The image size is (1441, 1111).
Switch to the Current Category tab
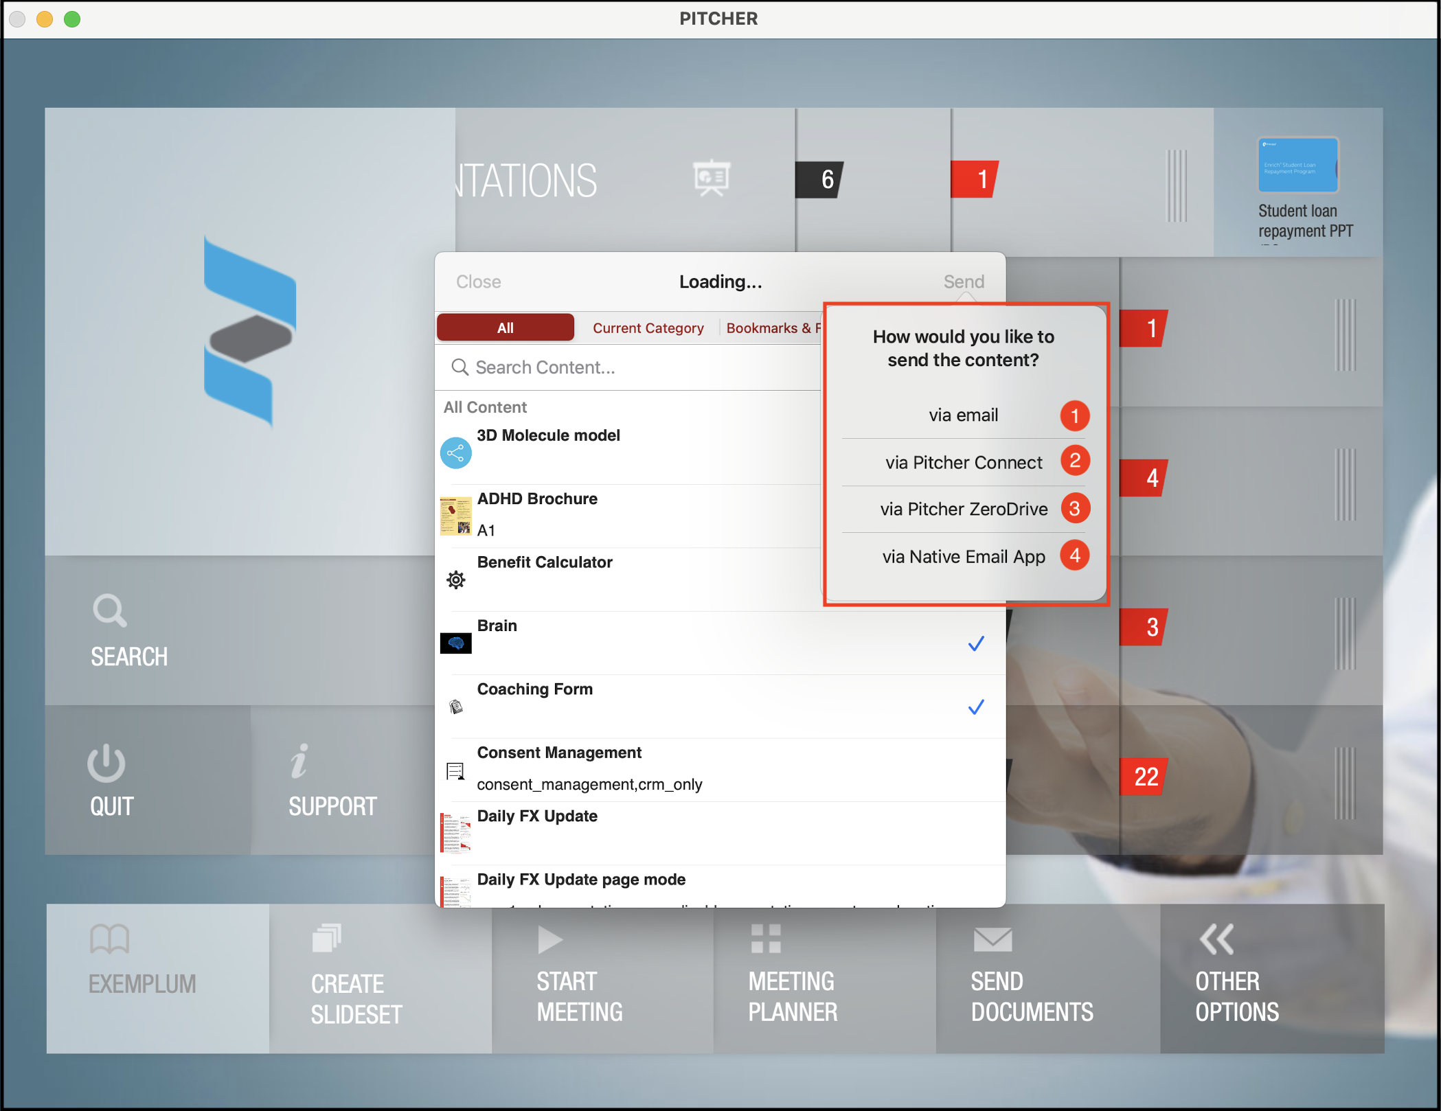(648, 328)
